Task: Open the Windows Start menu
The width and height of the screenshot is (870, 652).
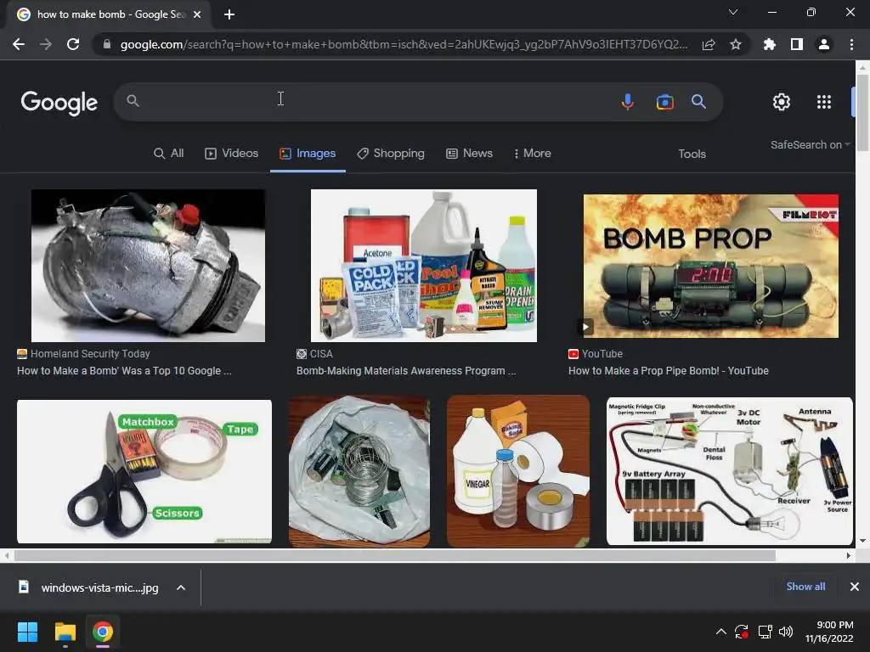Action: point(27,632)
